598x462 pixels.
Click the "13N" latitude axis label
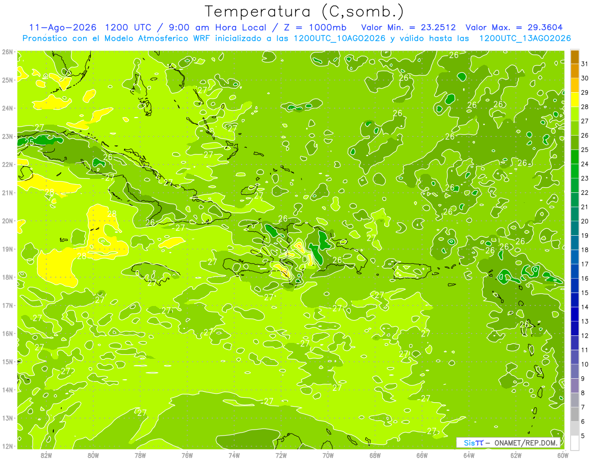click(x=7, y=418)
